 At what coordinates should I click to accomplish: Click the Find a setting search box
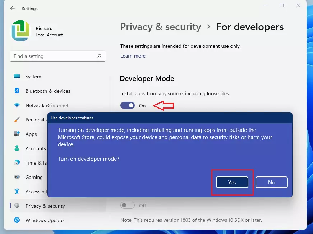click(x=58, y=56)
